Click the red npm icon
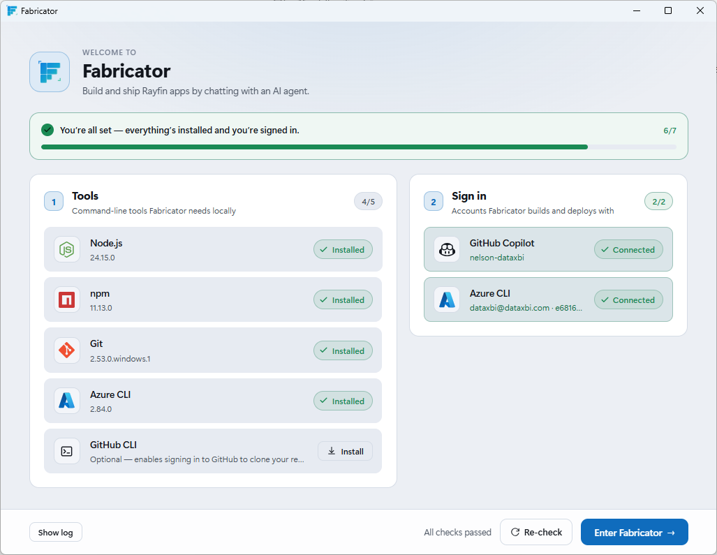Screen dimensions: 717x555 click(x=67, y=300)
